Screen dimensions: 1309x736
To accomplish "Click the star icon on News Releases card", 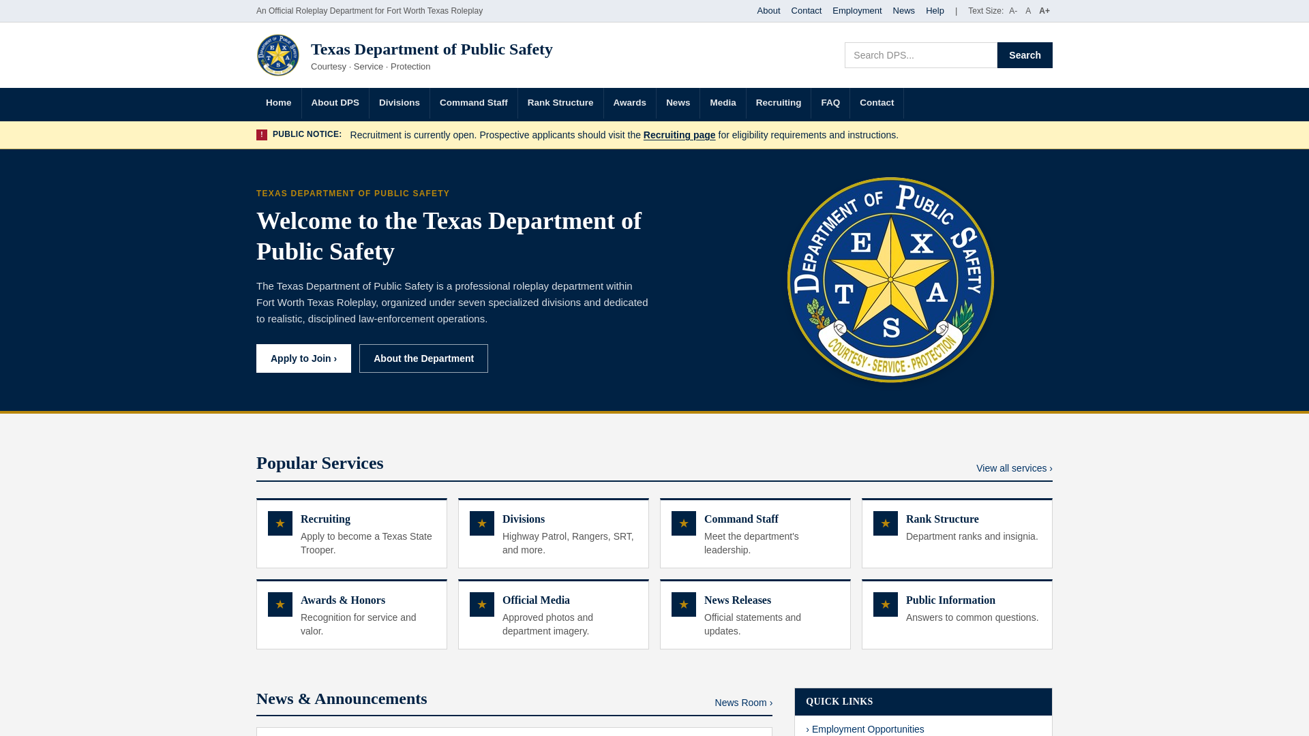I will tap(684, 604).
